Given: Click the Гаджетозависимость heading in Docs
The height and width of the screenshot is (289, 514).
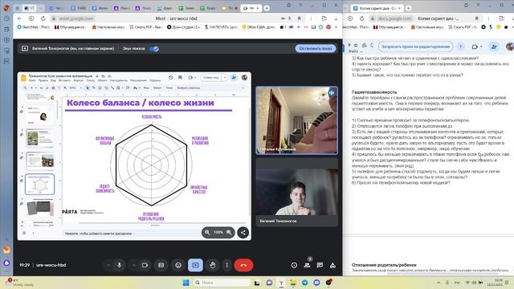Looking at the screenshot, I should pos(374,92).
